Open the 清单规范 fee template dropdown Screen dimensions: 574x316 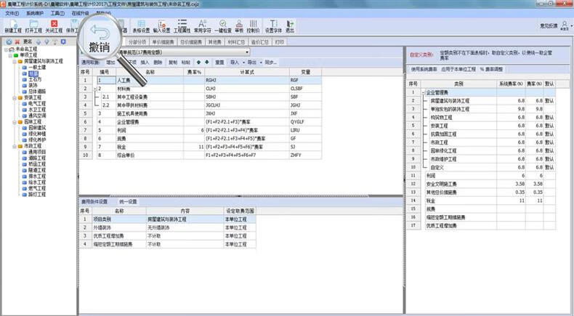[x=247, y=52]
